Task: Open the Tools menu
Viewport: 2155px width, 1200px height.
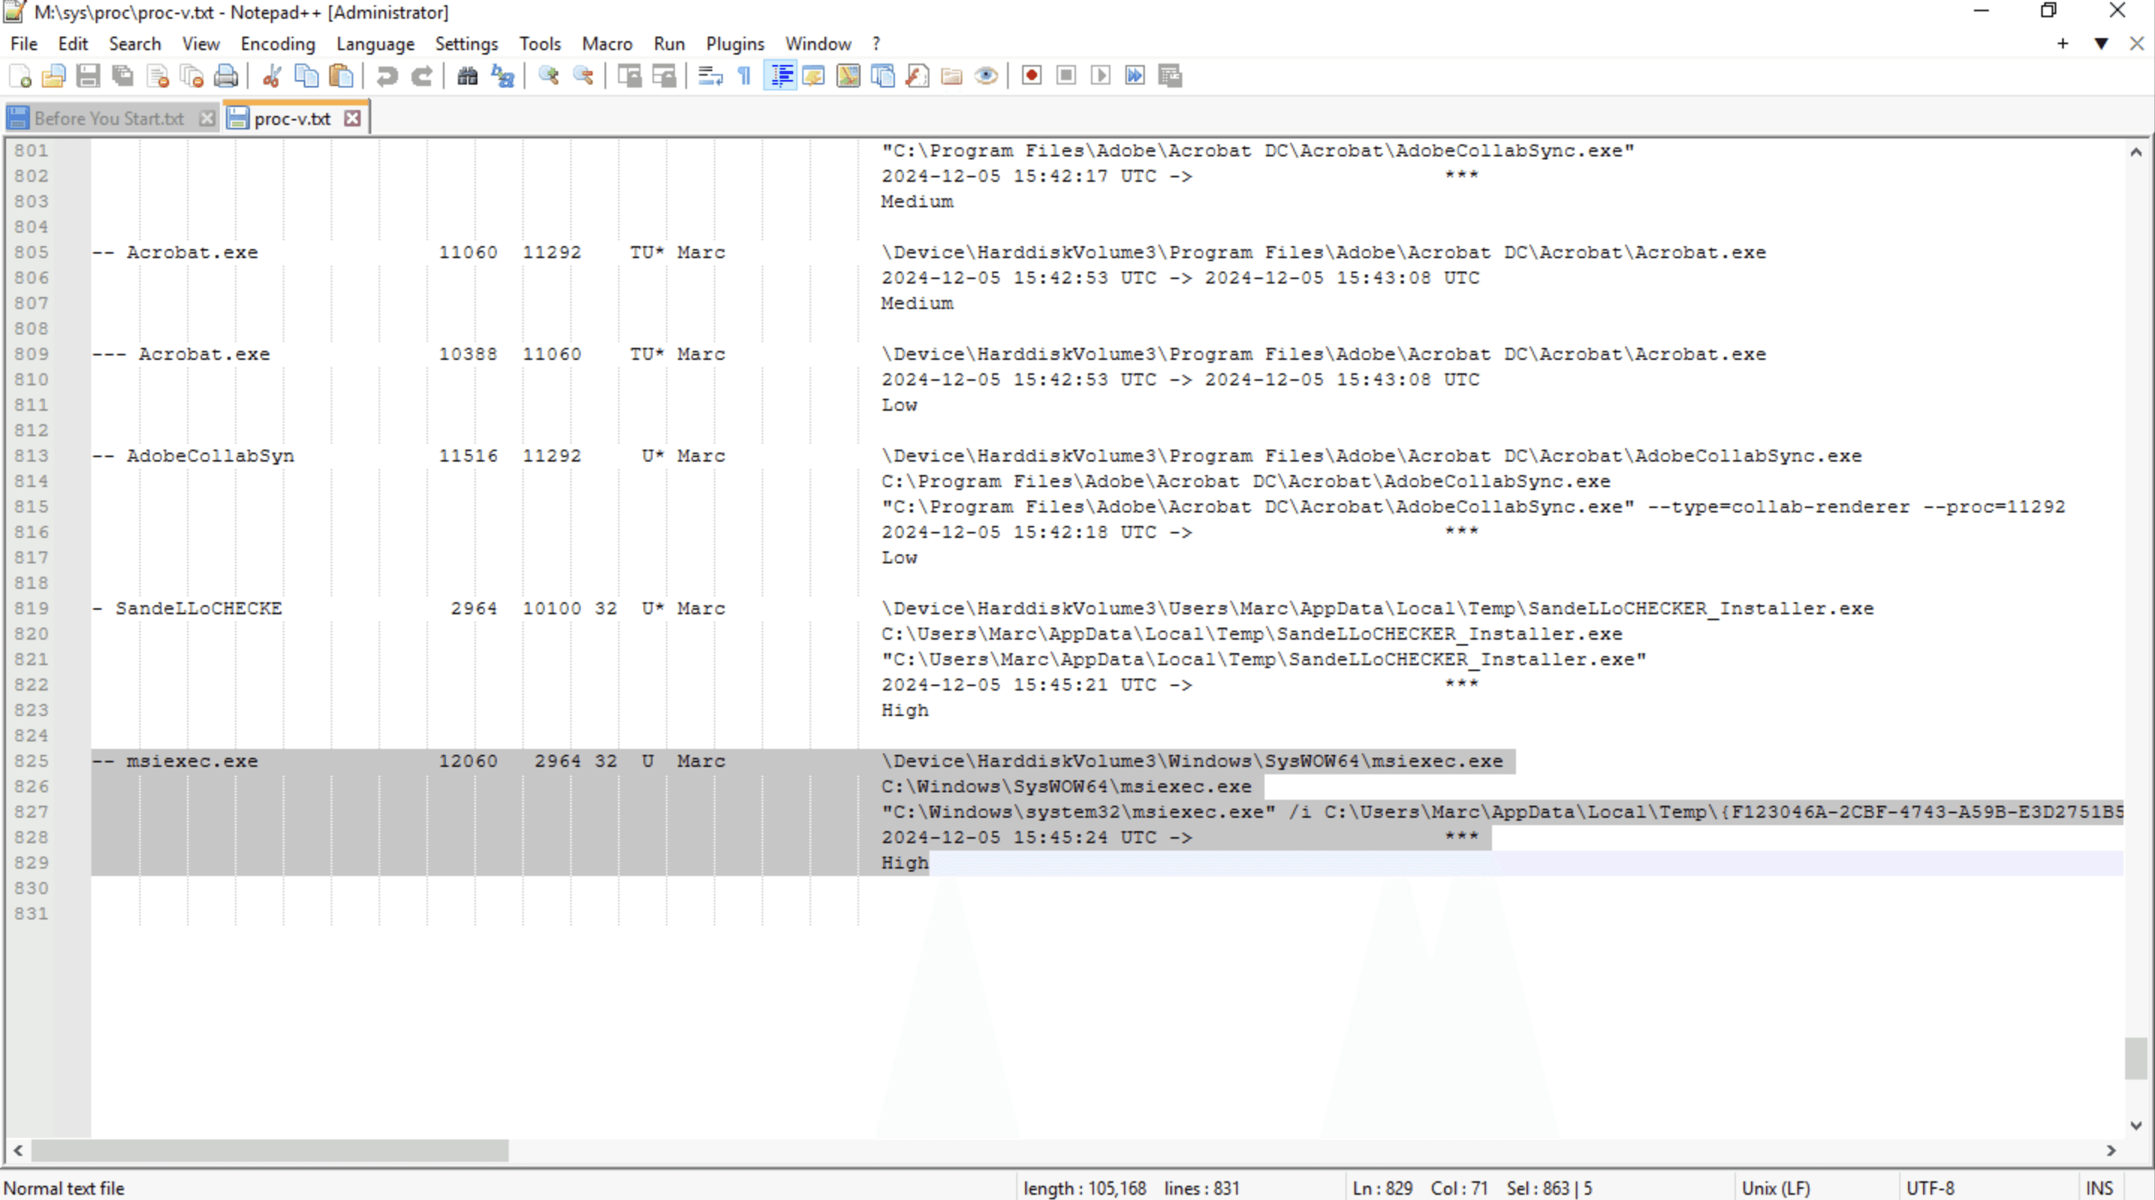Action: 539,43
